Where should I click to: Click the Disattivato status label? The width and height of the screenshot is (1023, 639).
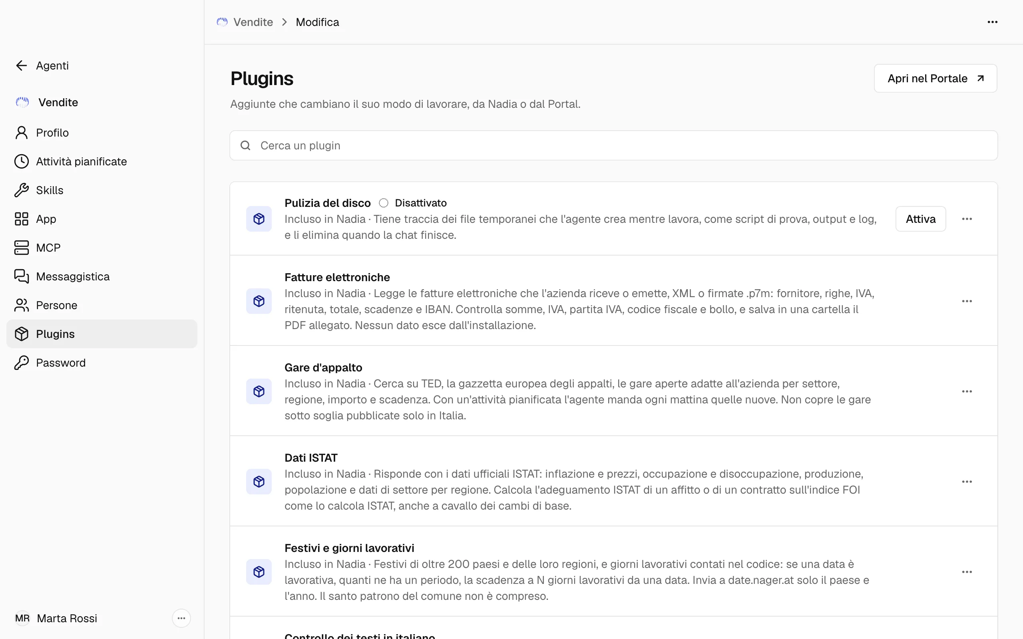tap(421, 203)
